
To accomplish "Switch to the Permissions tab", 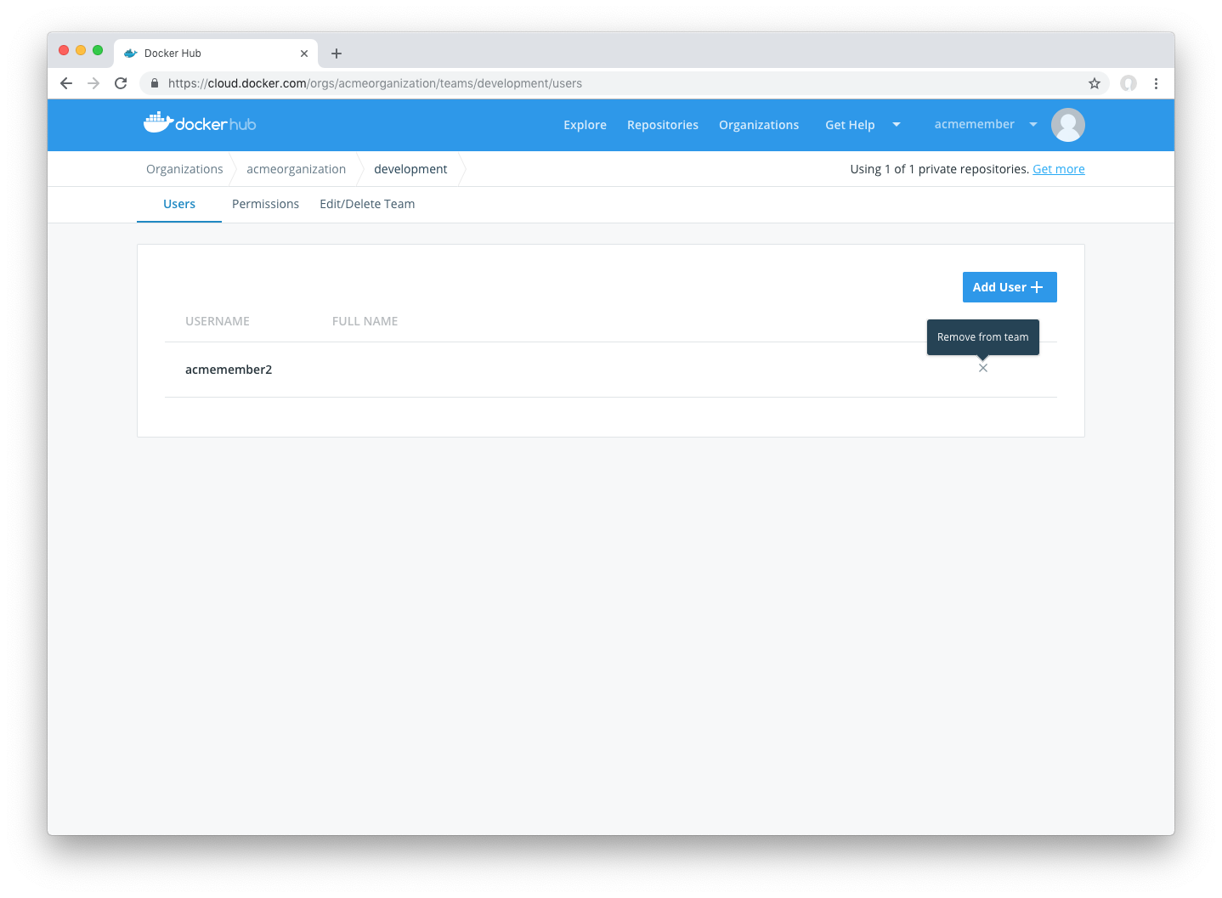I will (x=265, y=204).
